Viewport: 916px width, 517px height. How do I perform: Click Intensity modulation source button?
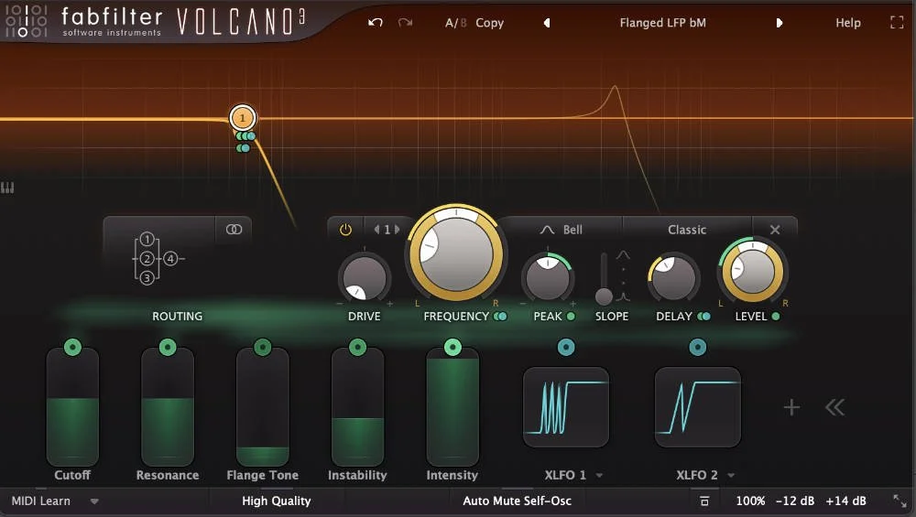pyautogui.click(x=453, y=347)
